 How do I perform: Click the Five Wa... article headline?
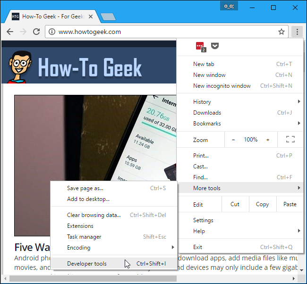32,247
